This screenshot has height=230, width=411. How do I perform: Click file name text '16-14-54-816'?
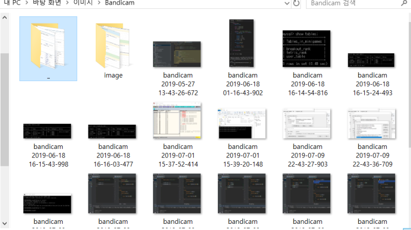pyautogui.click(x=308, y=93)
